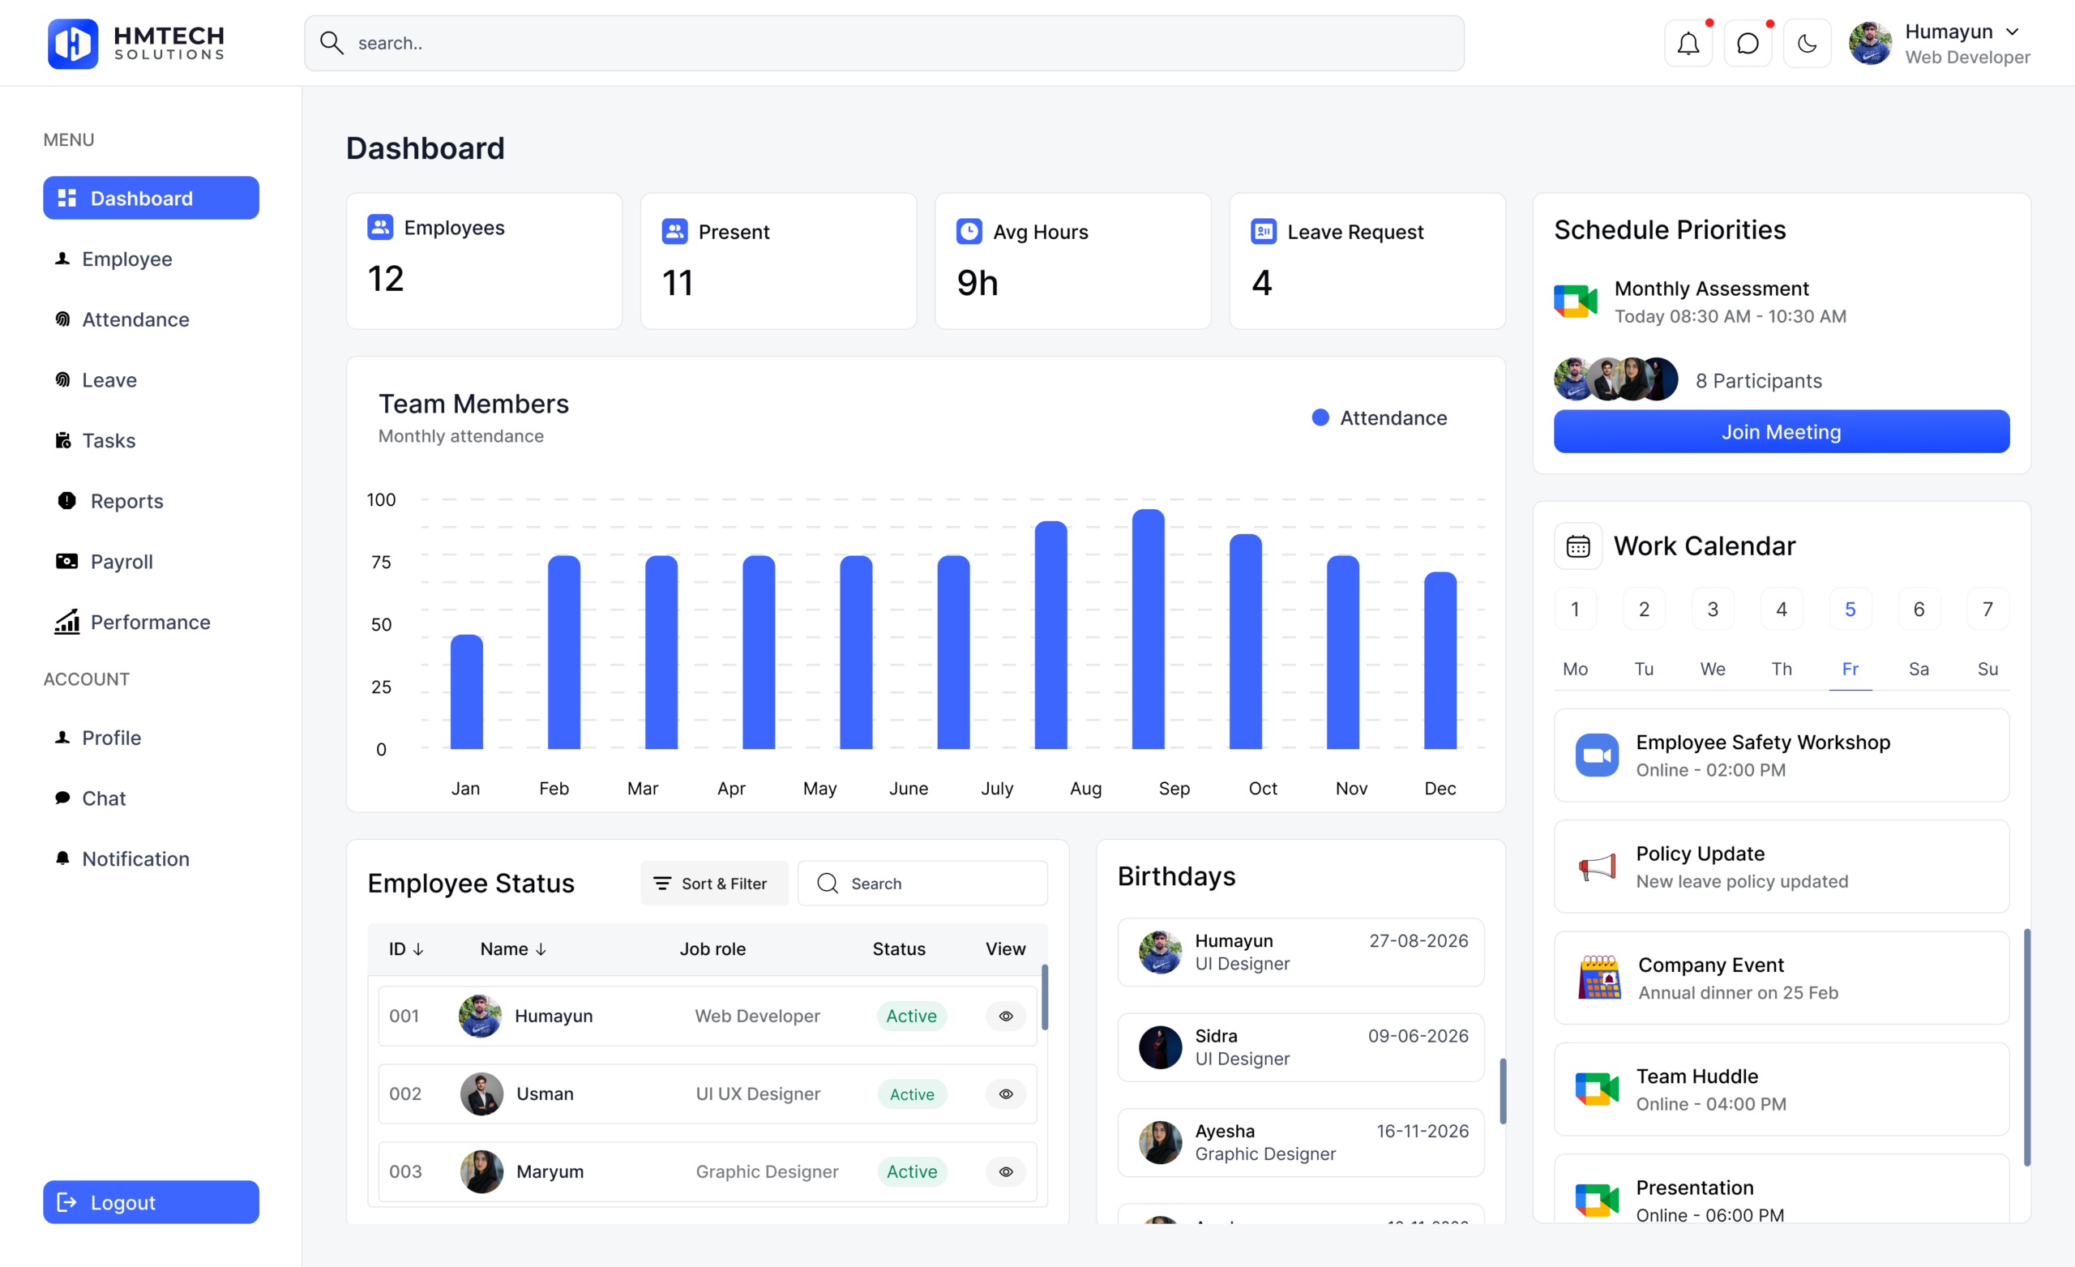This screenshot has width=2075, height=1267.
Task: Toggle dark mode with the moon icon
Action: coord(1807,43)
